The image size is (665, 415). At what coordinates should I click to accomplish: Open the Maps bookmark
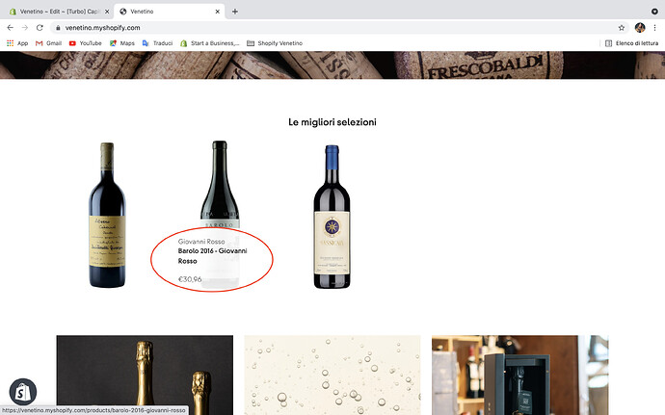coord(122,43)
